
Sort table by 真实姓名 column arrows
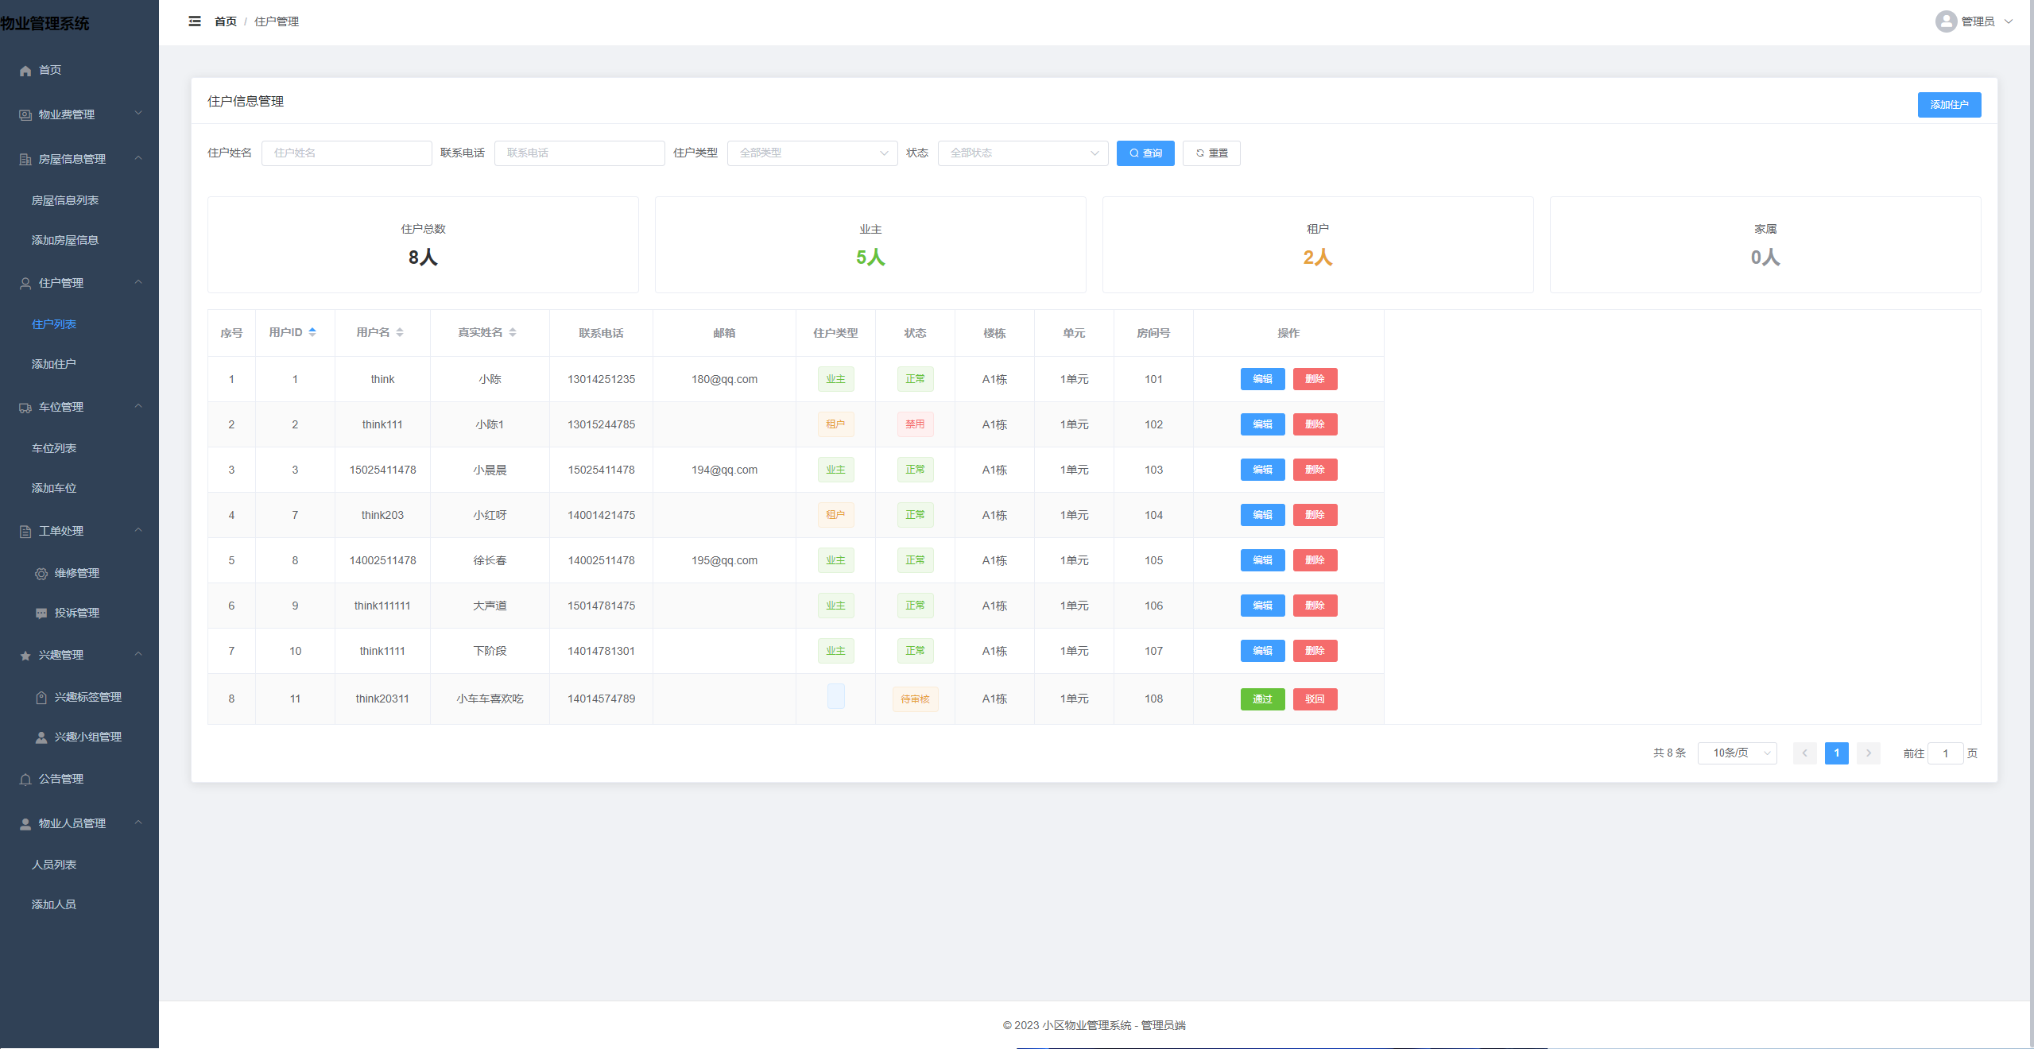pyautogui.click(x=513, y=332)
